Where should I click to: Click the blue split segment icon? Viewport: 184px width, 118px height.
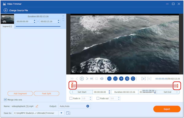point(109,79)
